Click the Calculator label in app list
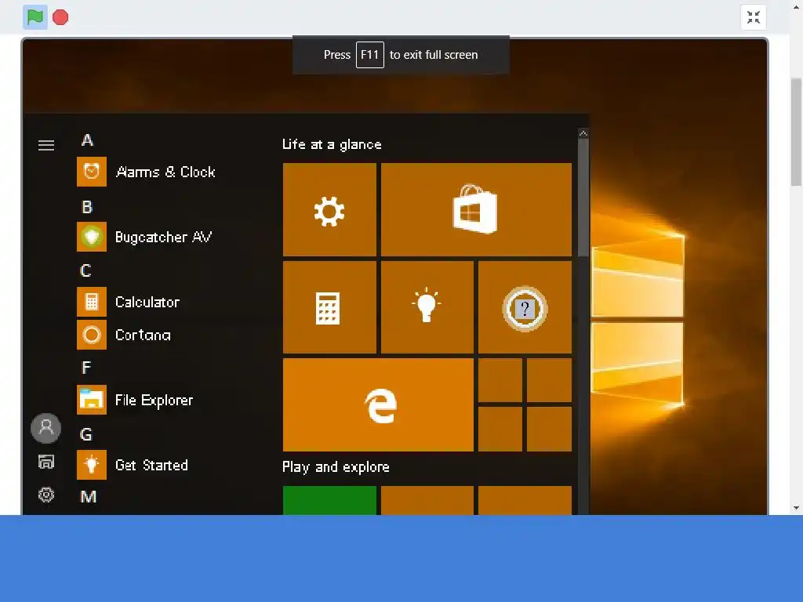Viewport: 803px width, 602px height. (x=147, y=302)
